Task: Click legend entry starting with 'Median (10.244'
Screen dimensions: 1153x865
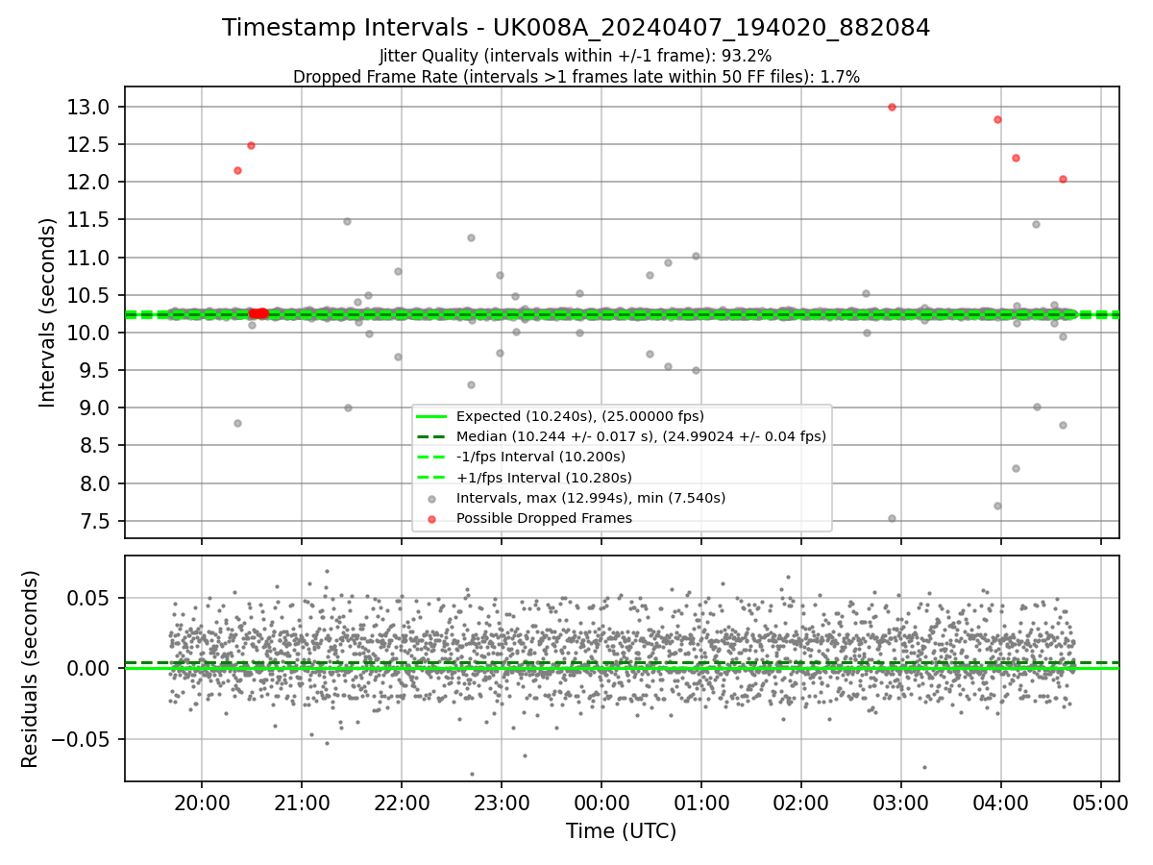Action: pyautogui.click(x=641, y=436)
